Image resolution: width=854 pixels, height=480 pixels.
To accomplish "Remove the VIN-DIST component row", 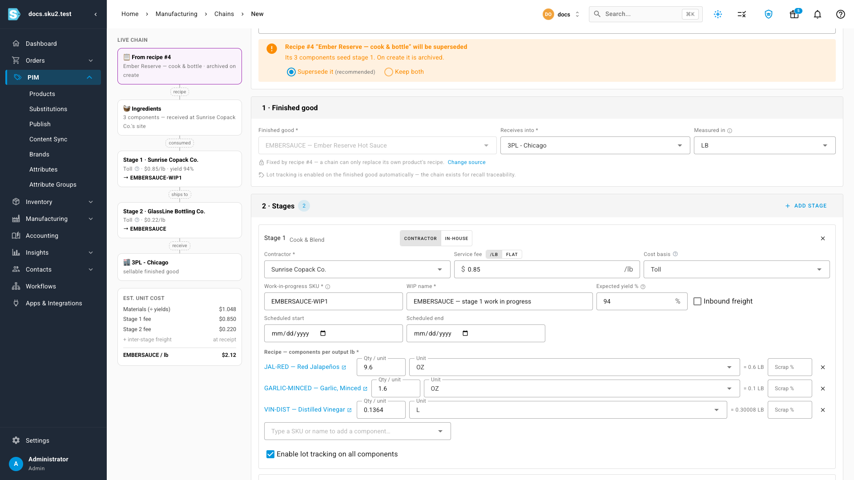I will [823, 410].
